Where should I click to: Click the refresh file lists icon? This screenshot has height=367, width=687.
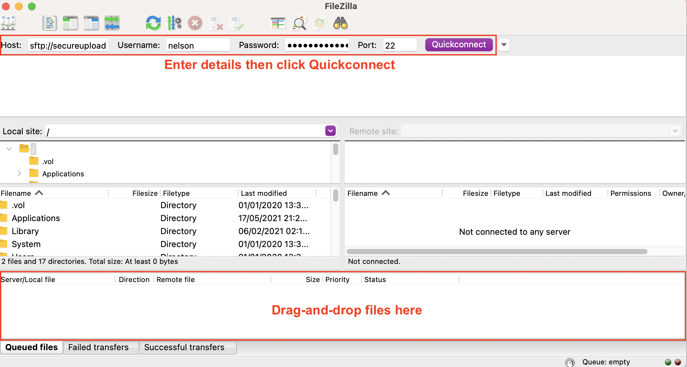tap(153, 23)
